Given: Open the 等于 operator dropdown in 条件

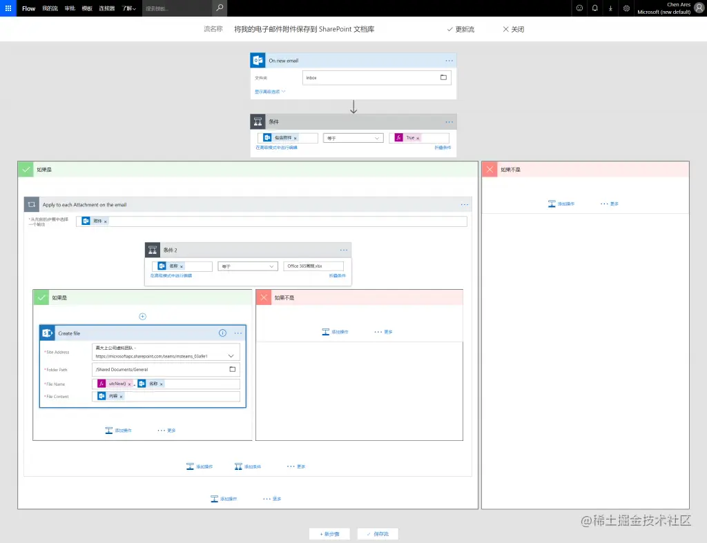Looking at the screenshot, I should [x=353, y=139].
